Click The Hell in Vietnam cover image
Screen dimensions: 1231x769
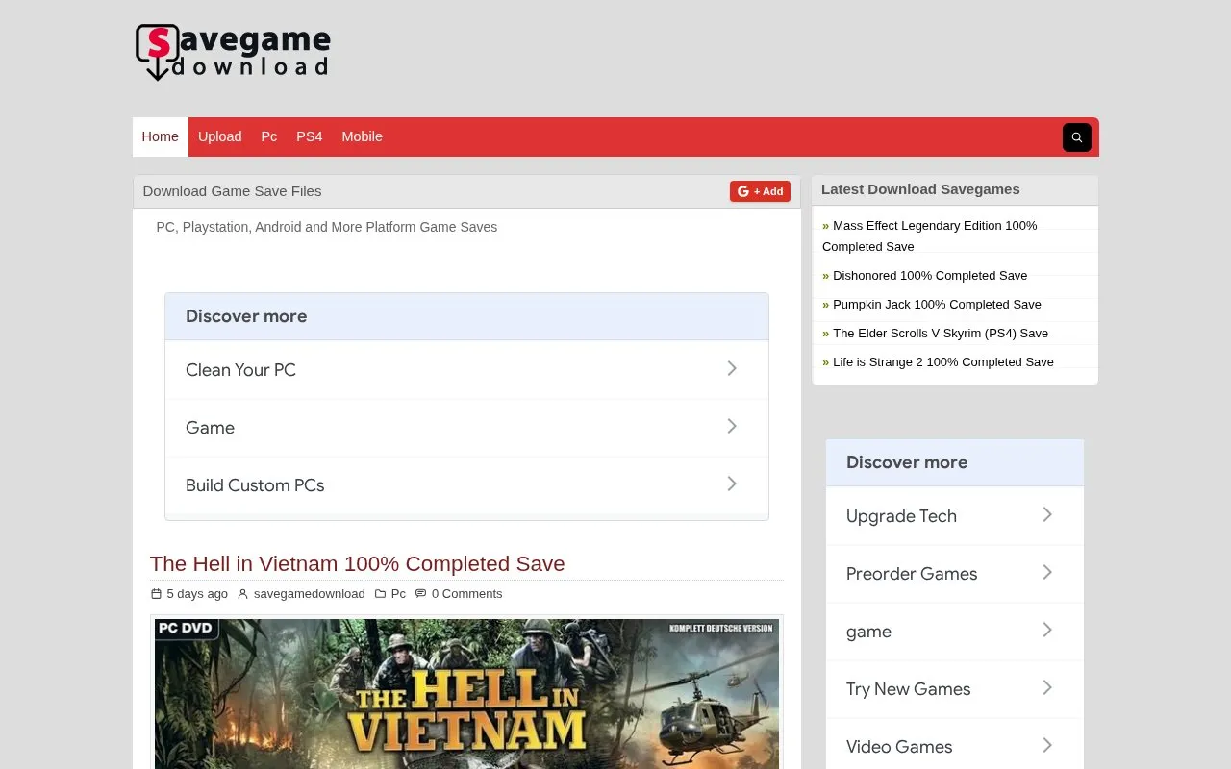tap(466, 693)
